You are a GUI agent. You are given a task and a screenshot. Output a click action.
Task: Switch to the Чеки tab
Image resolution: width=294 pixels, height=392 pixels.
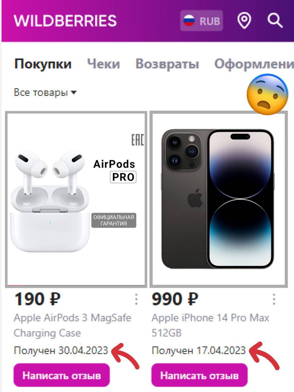click(104, 64)
